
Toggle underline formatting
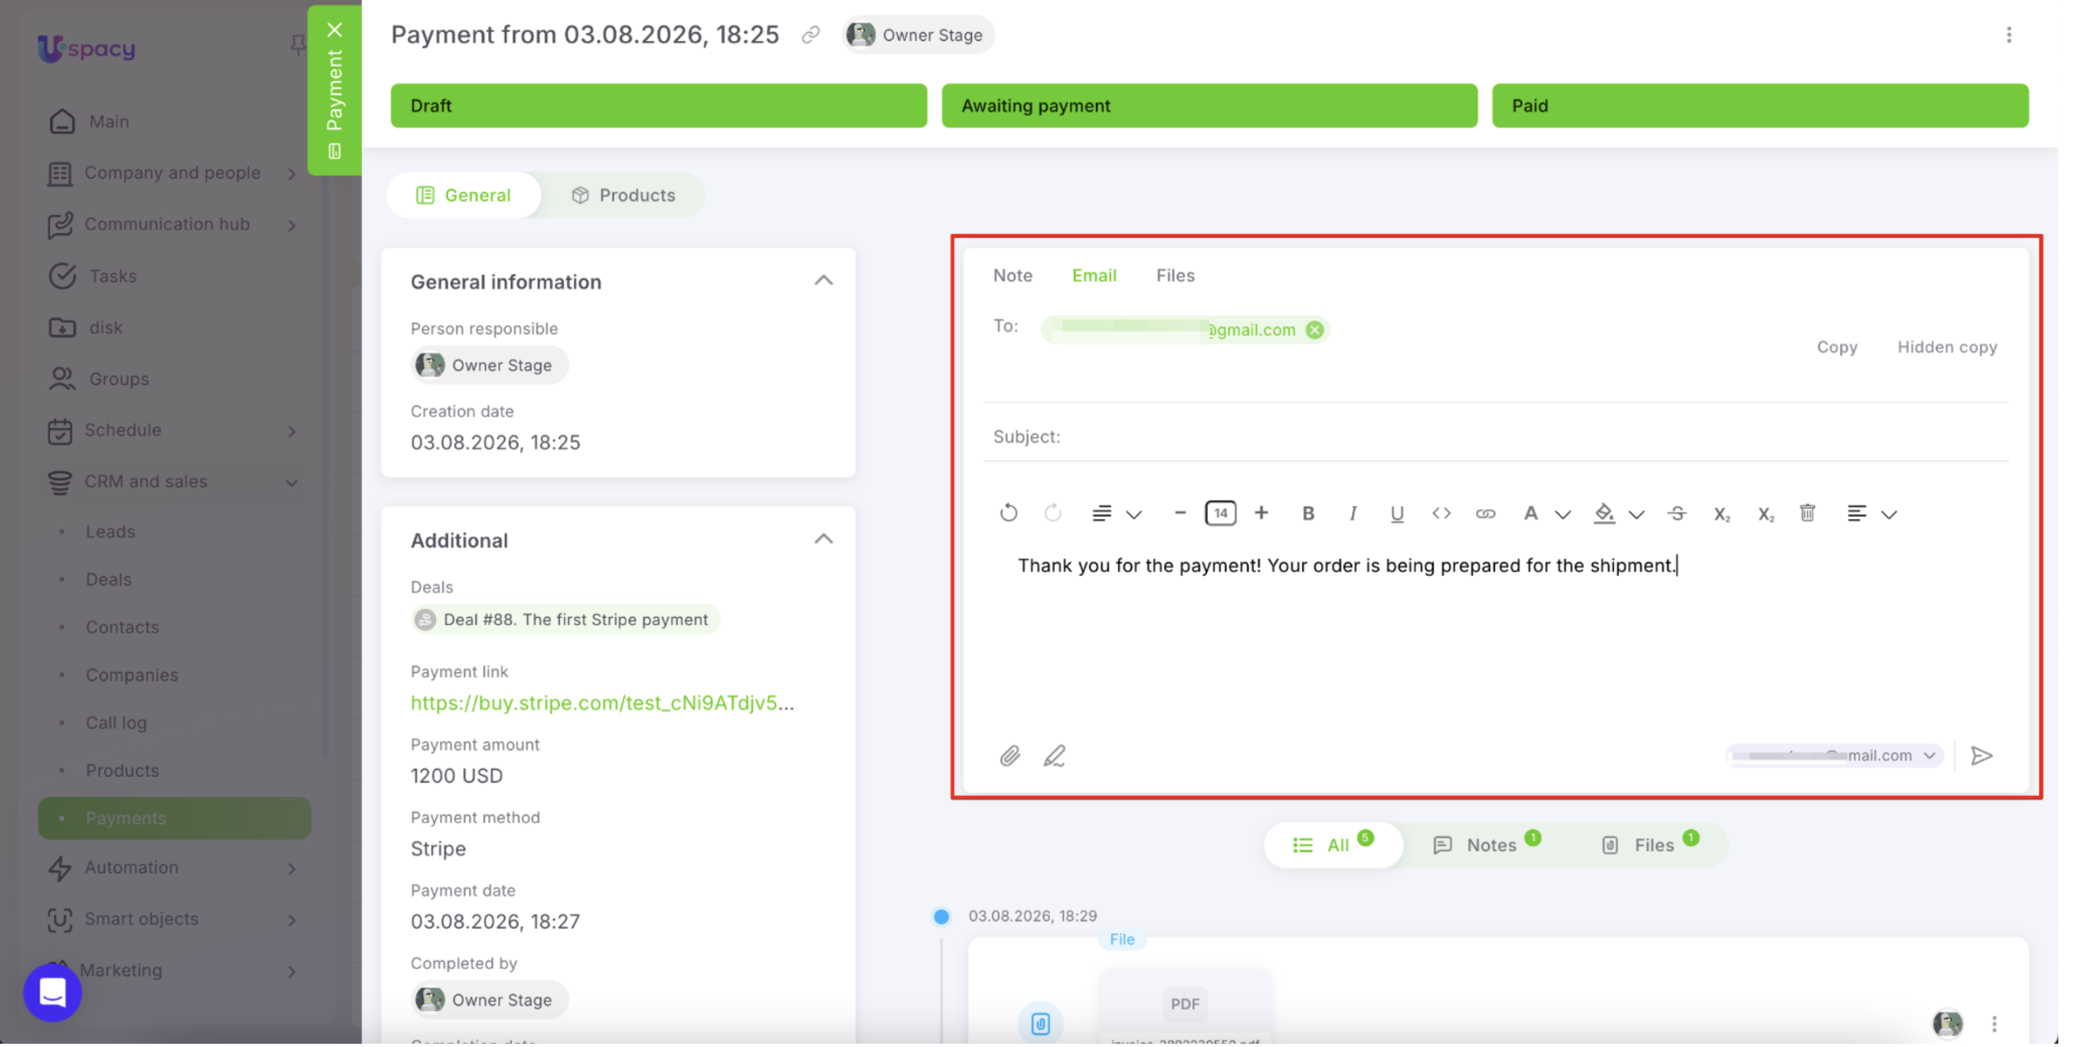(1396, 514)
